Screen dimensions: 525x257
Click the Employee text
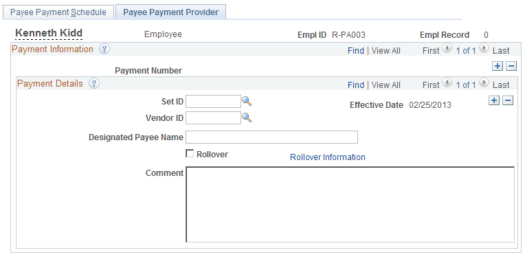point(163,34)
